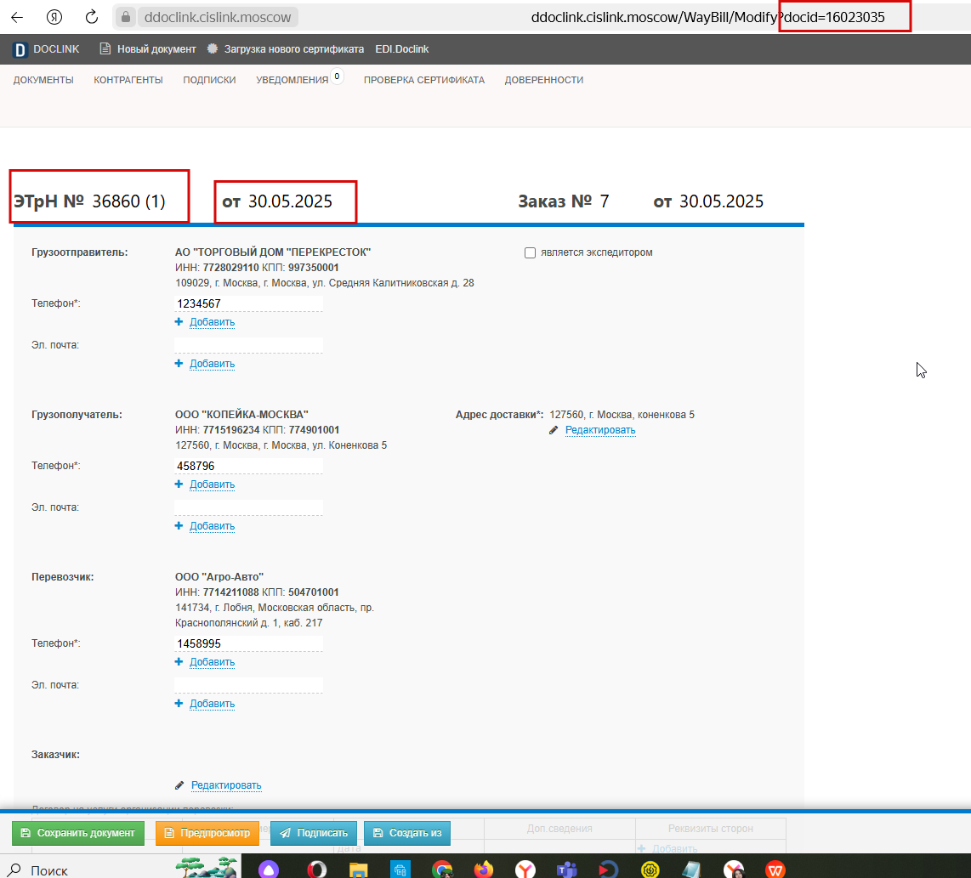Open the ДОКУМЕНТЫ menu
971x878 pixels.
(43, 80)
